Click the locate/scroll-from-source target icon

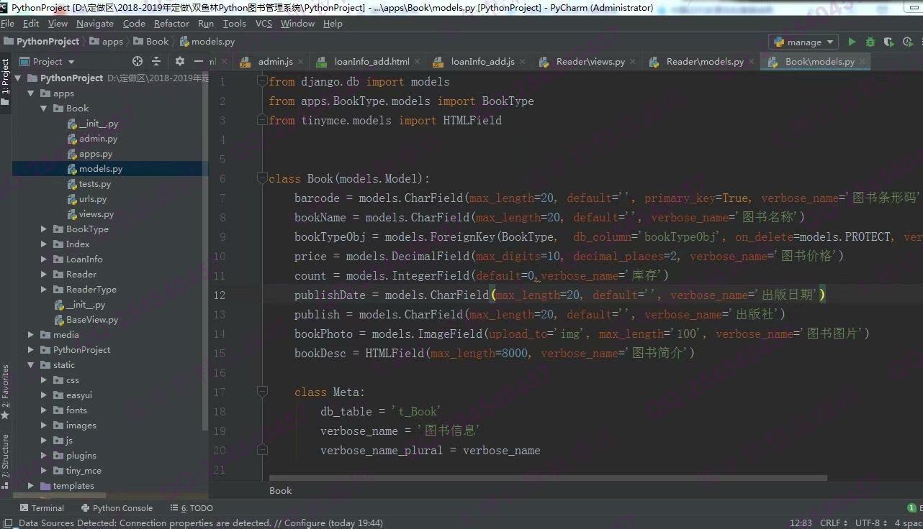[138, 61]
